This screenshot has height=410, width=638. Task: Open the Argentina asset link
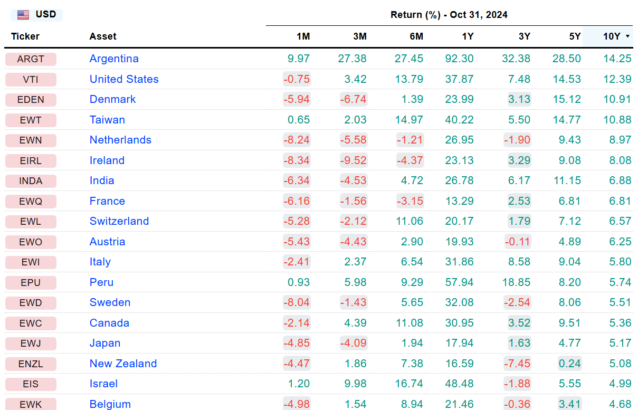114,59
